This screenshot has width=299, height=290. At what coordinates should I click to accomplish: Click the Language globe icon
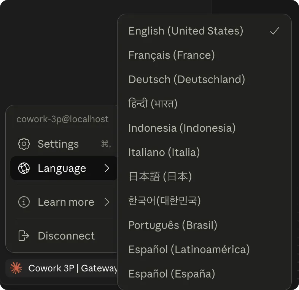[x=24, y=168]
